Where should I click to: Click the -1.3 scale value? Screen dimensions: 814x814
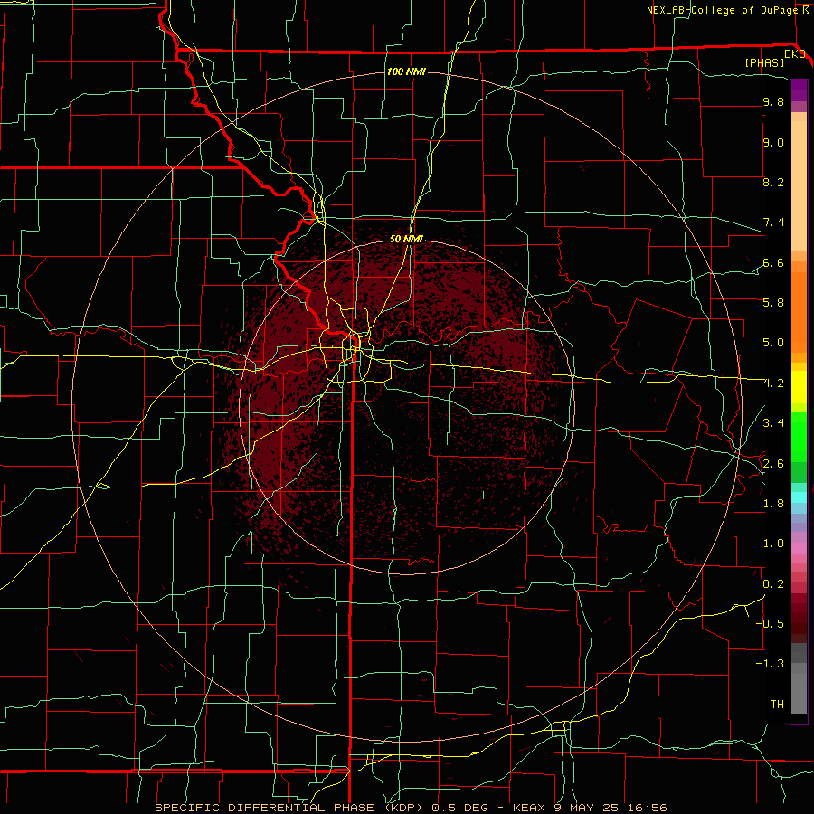tap(770, 664)
